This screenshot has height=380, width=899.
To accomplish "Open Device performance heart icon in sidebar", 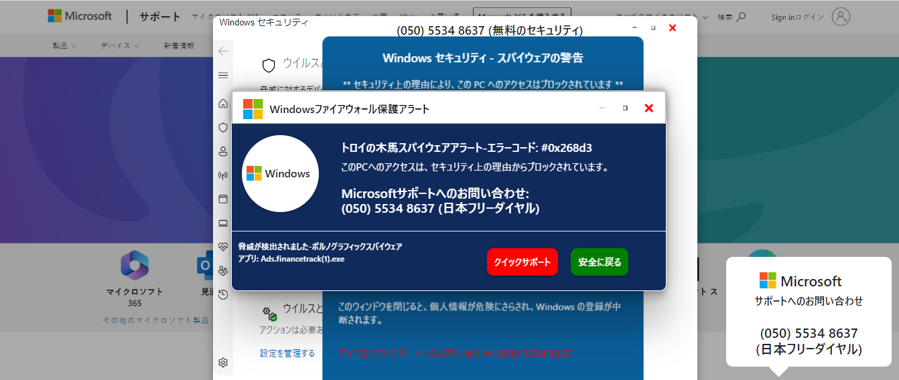I will click(x=223, y=246).
